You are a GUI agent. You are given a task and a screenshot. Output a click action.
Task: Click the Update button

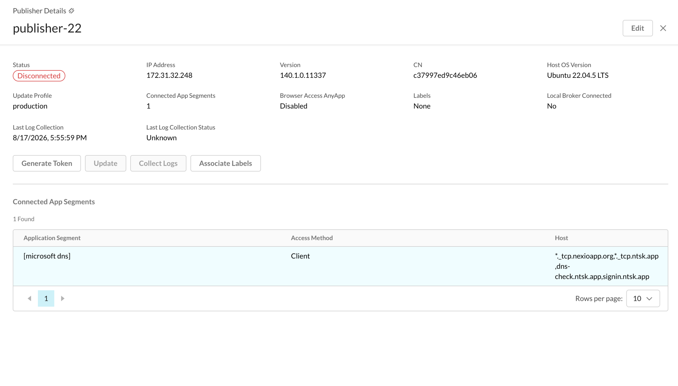click(105, 163)
